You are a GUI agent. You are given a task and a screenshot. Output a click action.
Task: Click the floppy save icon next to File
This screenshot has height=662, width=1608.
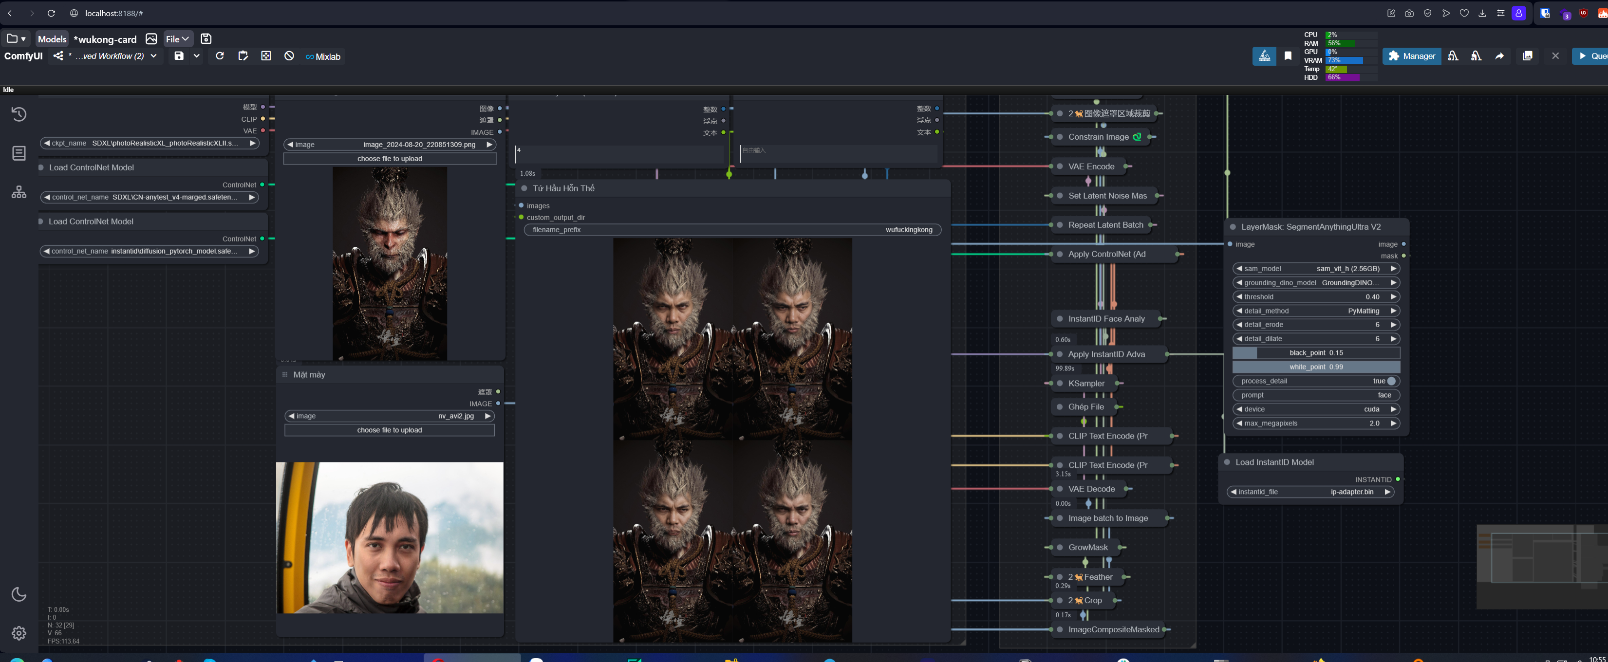coord(206,38)
